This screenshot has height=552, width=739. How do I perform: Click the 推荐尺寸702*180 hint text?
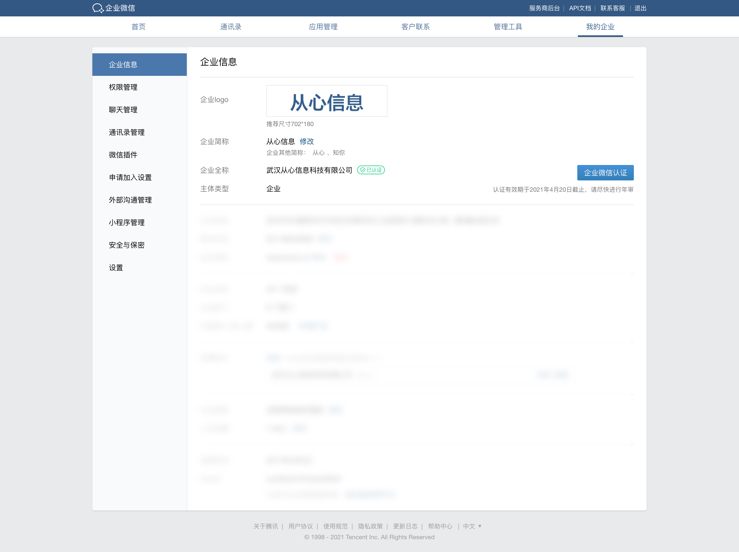[290, 124]
